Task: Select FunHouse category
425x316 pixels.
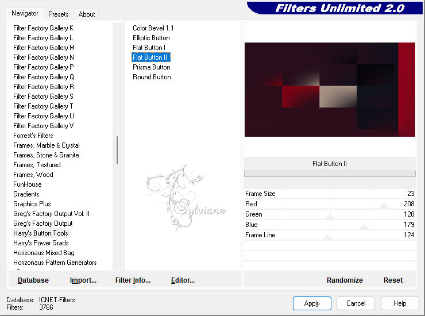Action: click(x=28, y=184)
